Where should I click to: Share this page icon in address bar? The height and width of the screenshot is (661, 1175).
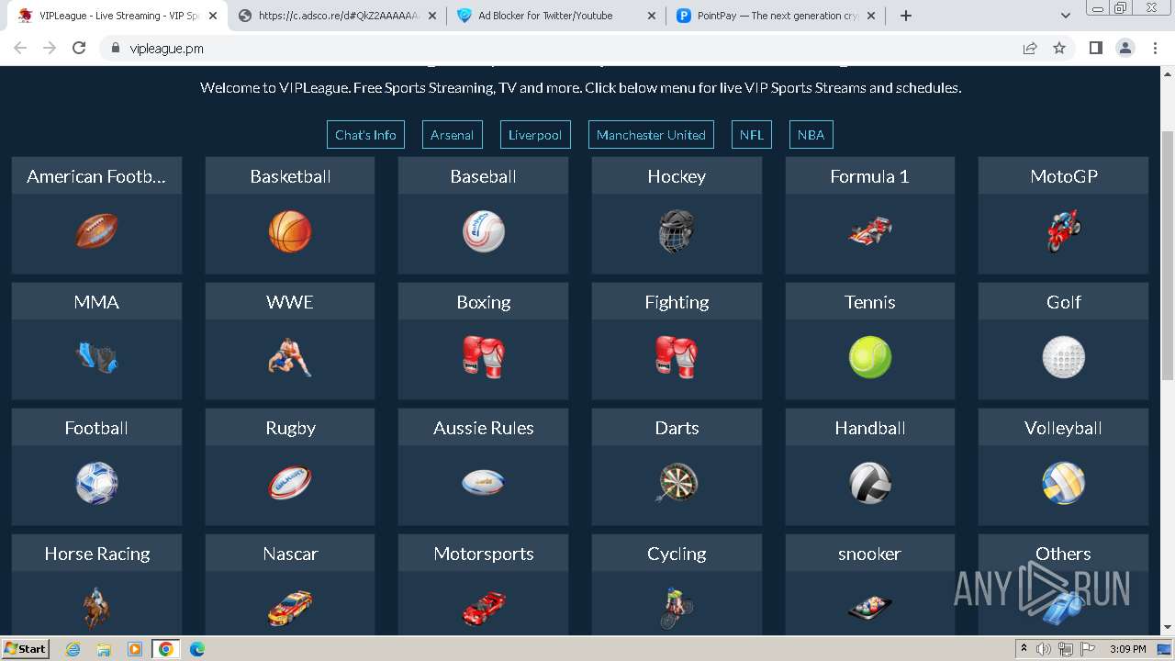pos(1030,49)
